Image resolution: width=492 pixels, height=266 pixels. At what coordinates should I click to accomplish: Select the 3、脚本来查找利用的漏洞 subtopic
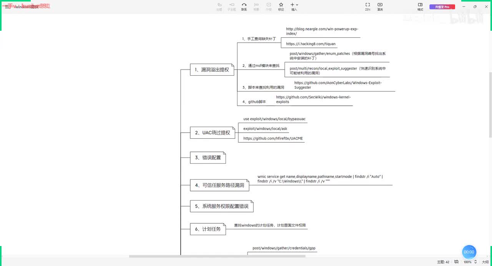pos(263,88)
